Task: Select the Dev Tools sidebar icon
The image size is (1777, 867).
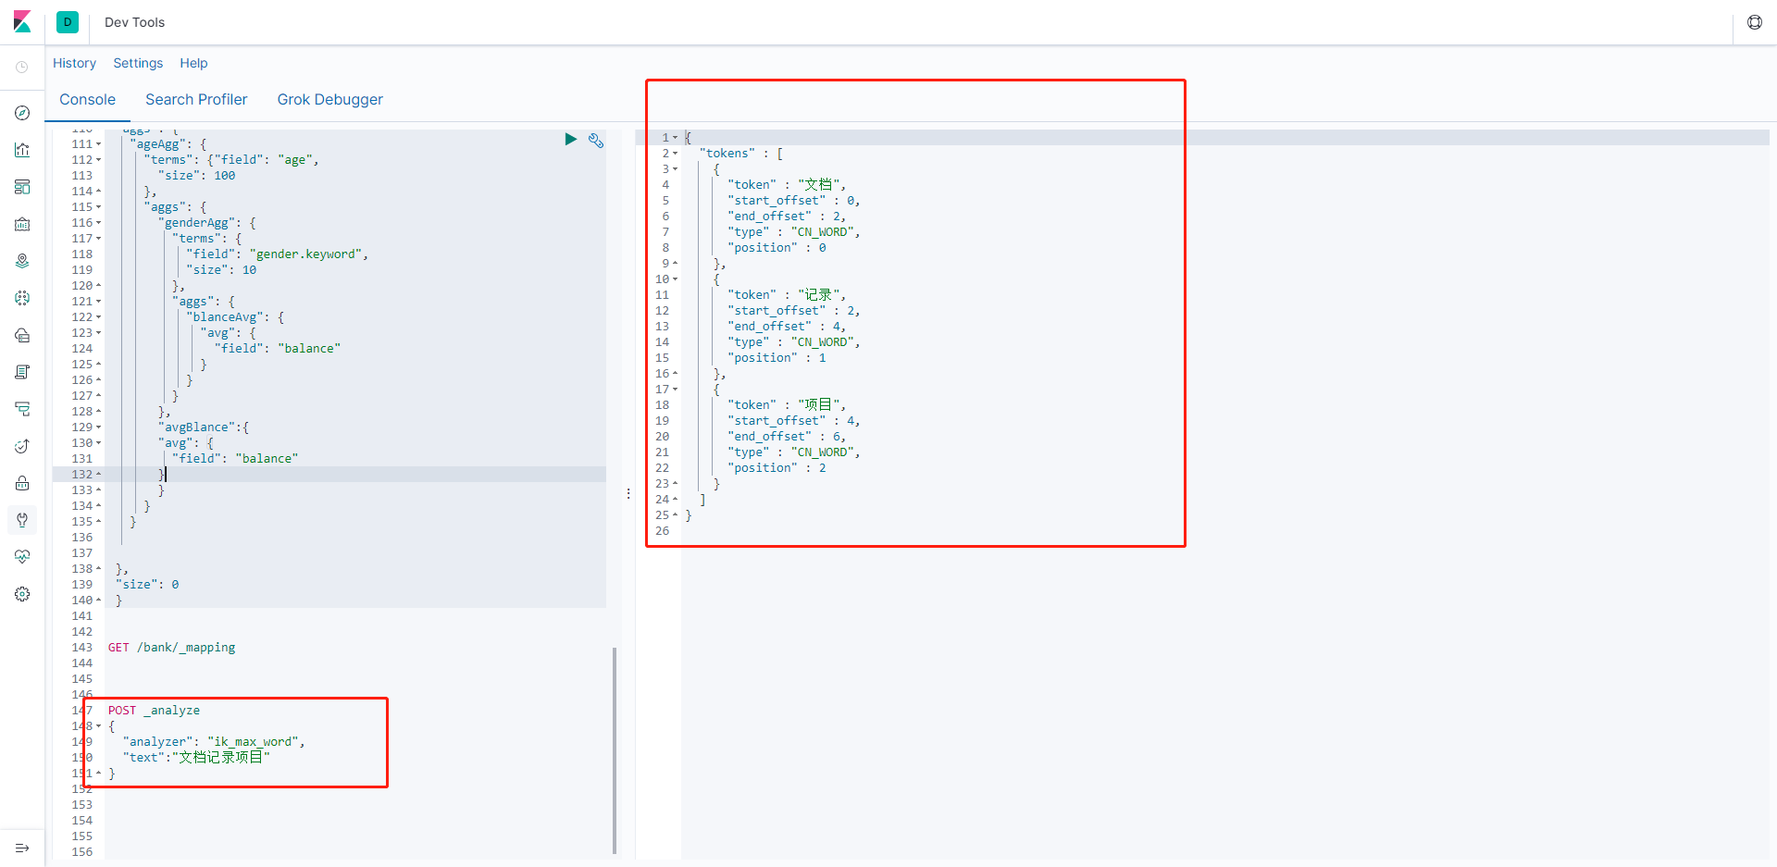Action: click(22, 520)
